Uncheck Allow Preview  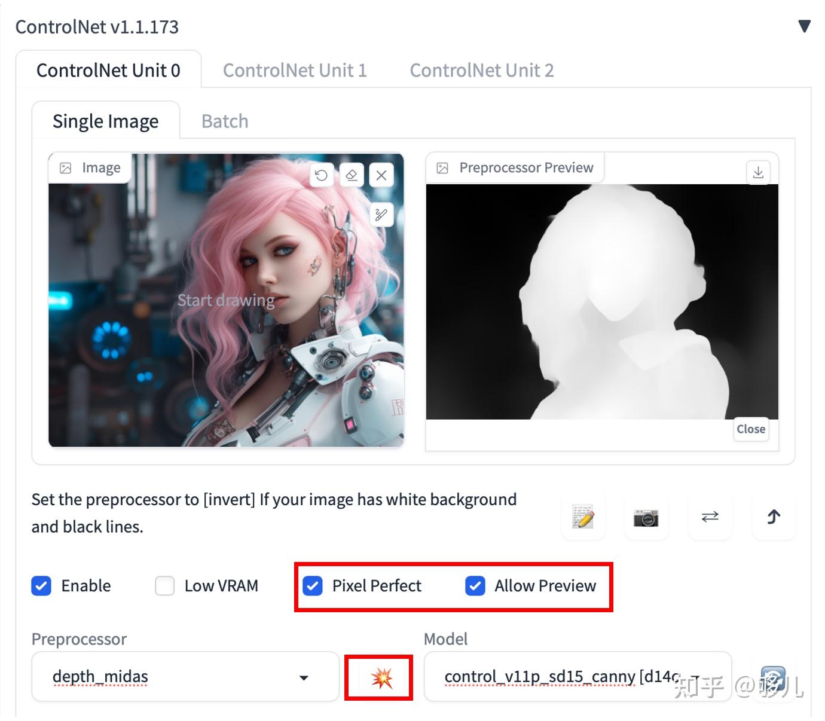[475, 586]
